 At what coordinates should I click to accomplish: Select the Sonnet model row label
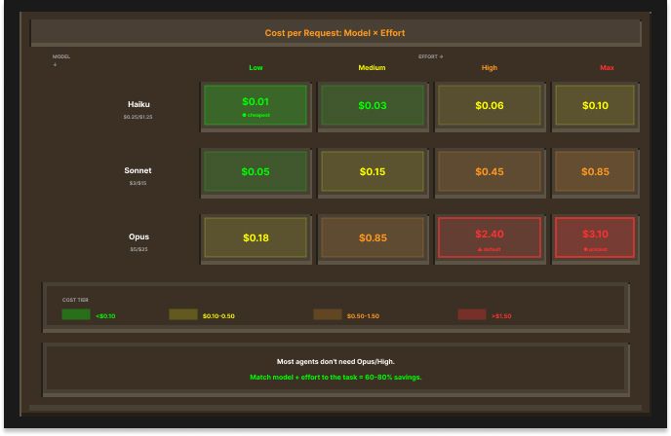click(x=138, y=170)
